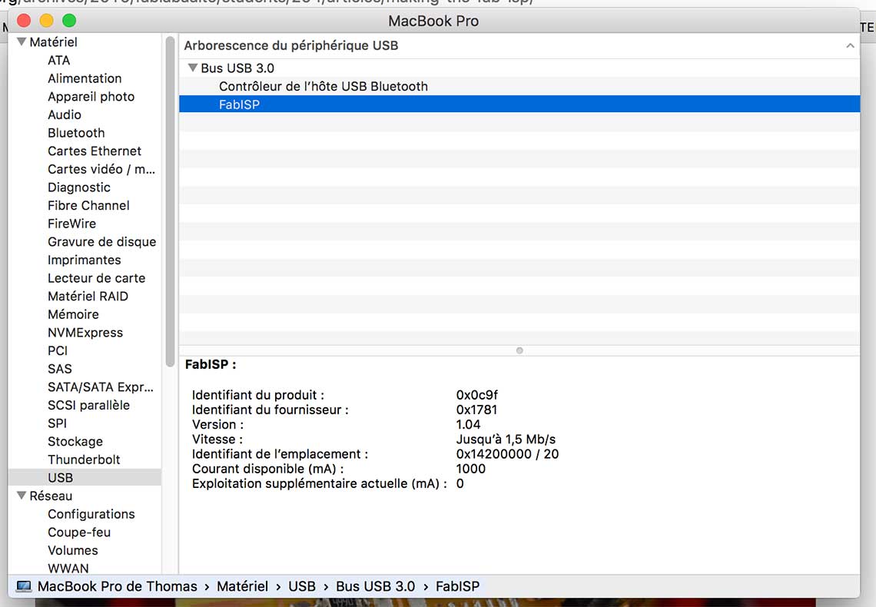Click FabISP in the bottom path bar

457,586
